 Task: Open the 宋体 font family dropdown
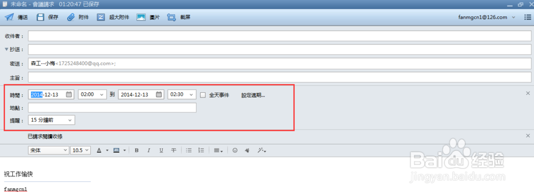click(49, 150)
